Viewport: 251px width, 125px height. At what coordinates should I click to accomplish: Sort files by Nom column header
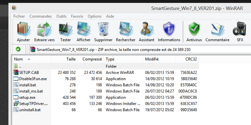[x=18, y=59]
